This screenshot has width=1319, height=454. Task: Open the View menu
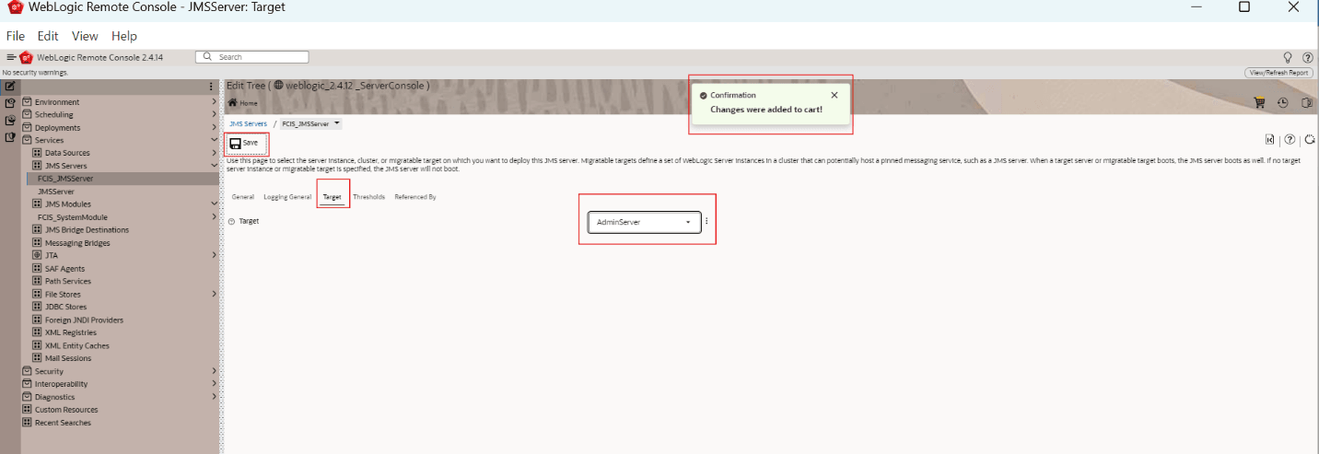click(x=85, y=36)
